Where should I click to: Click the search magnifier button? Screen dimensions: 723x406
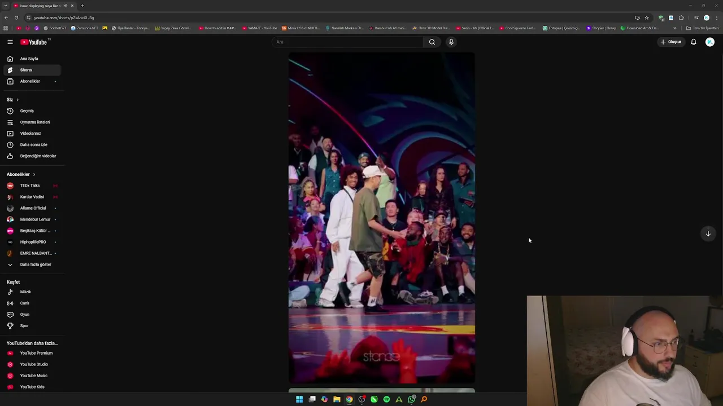432,42
